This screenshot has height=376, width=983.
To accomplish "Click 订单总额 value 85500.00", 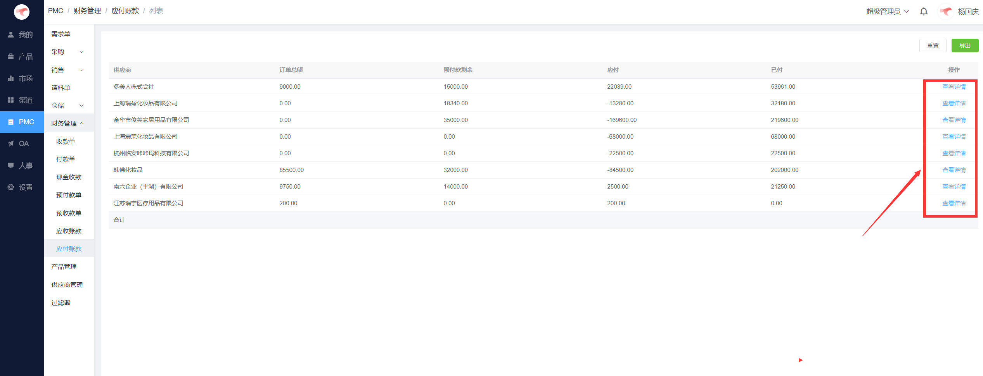I will [x=292, y=170].
